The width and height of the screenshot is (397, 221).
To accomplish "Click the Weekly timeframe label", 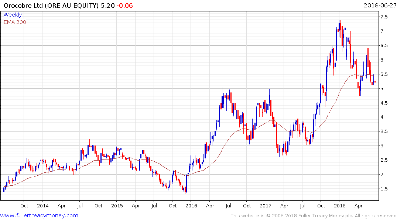I will [x=13, y=15].
